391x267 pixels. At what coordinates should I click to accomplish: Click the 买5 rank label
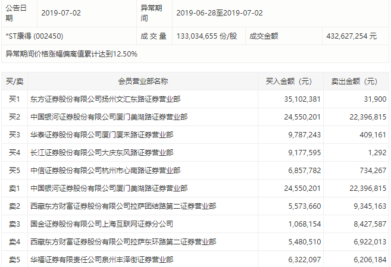click(14, 171)
